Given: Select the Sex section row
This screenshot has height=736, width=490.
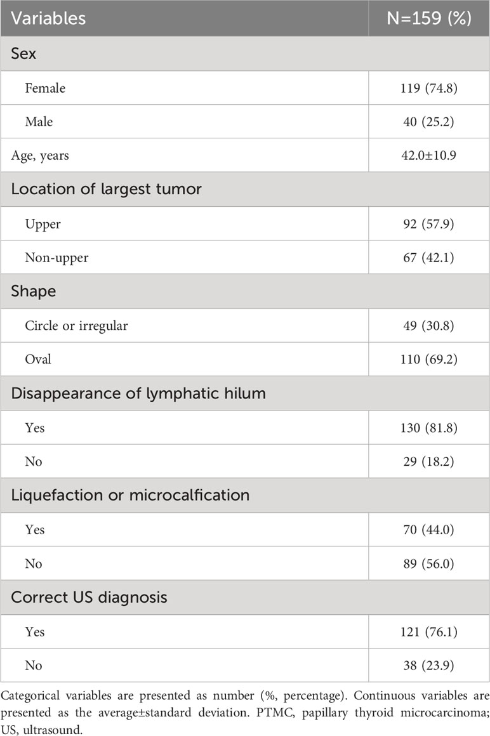Looking at the screenshot, I should tap(245, 53).
